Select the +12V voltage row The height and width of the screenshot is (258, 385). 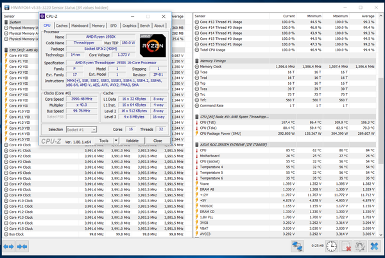[286, 195]
